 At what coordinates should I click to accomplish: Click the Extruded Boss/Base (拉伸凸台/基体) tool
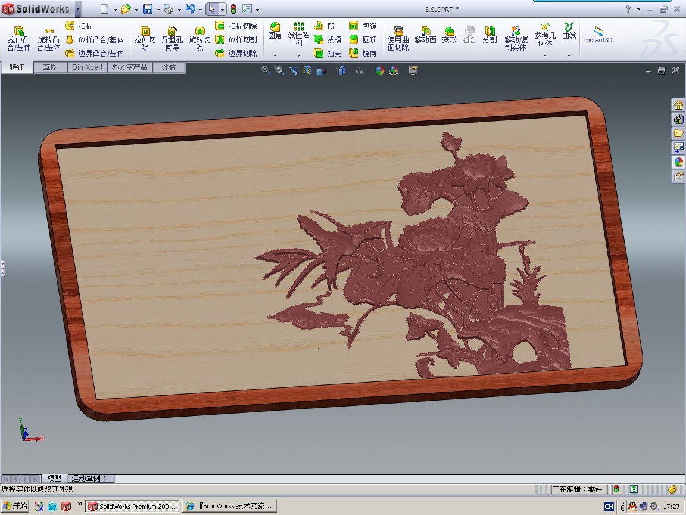click(x=19, y=39)
